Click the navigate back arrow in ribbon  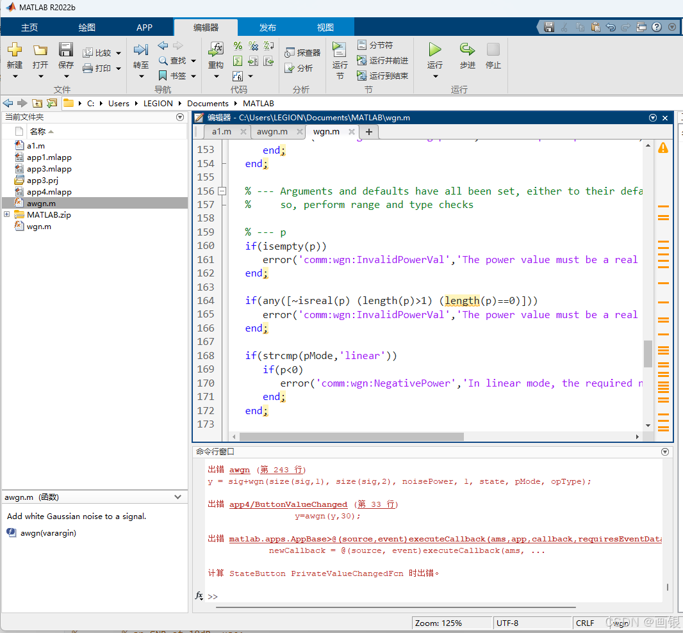pyautogui.click(x=163, y=45)
